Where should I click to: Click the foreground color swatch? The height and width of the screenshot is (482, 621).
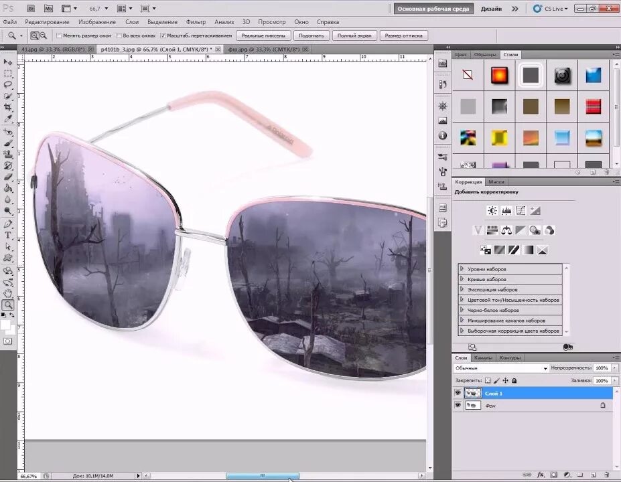coord(5,324)
